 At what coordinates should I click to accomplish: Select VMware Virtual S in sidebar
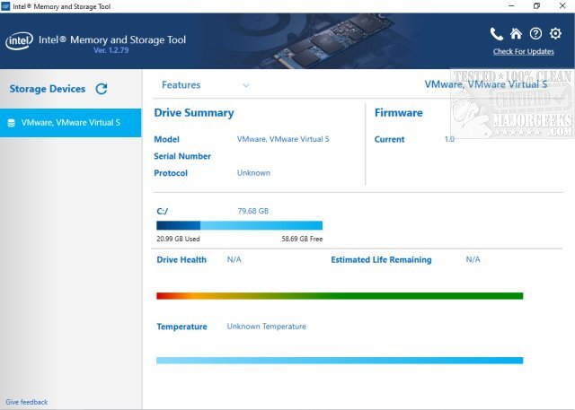click(x=70, y=123)
